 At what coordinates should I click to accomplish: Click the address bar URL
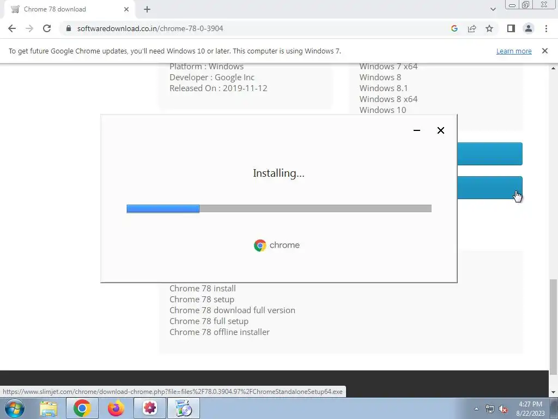(x=150, y=28)
